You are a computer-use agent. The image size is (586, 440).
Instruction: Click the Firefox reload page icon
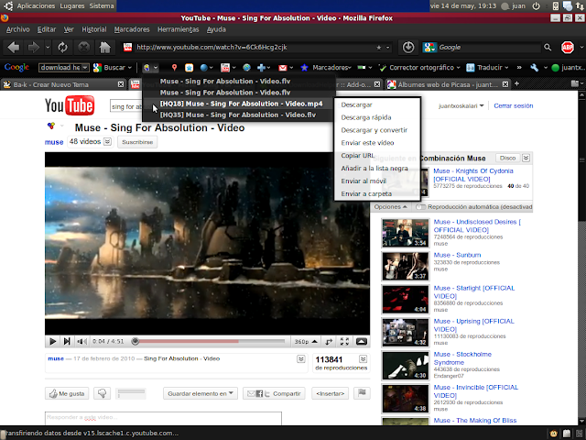pyautogui.click(x=61, y=47)
